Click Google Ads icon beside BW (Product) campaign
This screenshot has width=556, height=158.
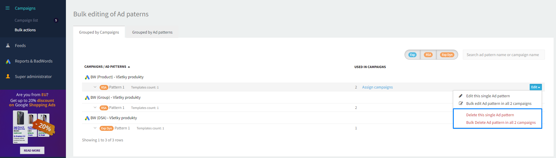[x=87, y=77]
